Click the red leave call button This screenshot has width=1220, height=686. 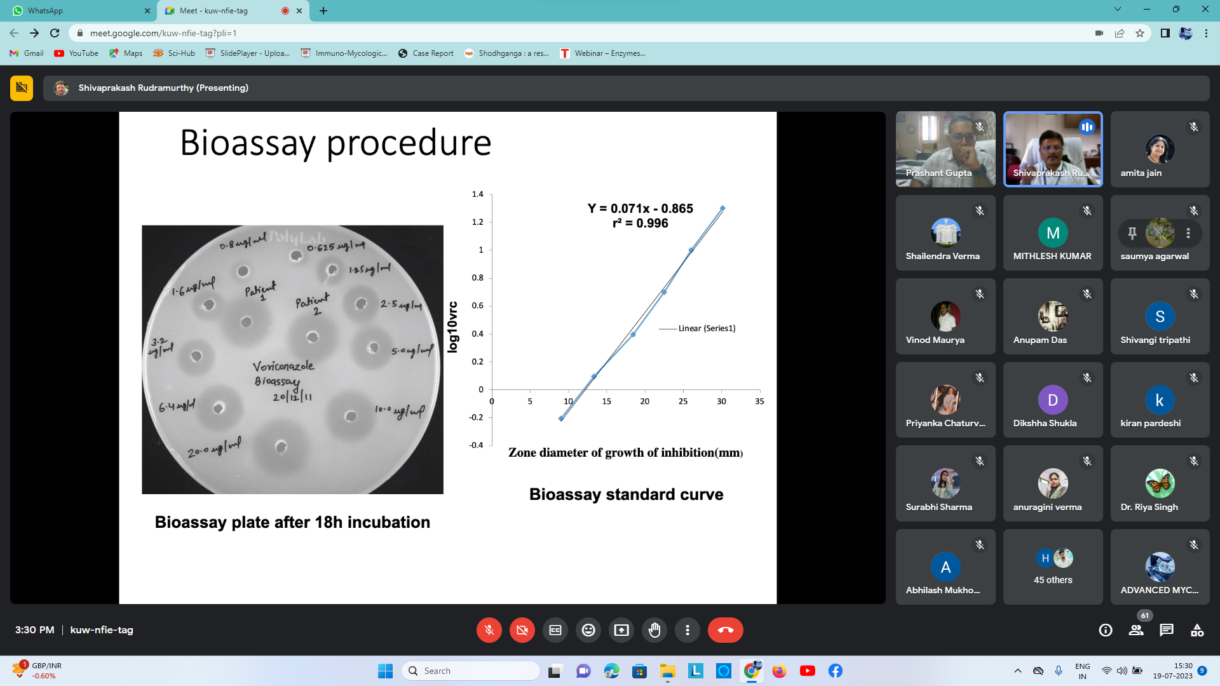tap(725, 630)
